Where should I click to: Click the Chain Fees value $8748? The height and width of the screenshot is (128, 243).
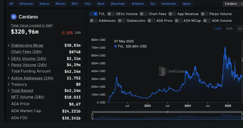75,52
